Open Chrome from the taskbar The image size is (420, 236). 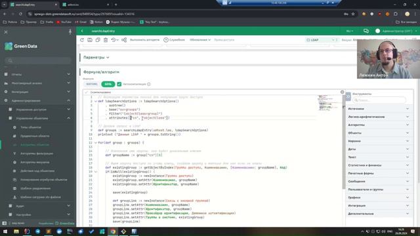pos(113,231)
